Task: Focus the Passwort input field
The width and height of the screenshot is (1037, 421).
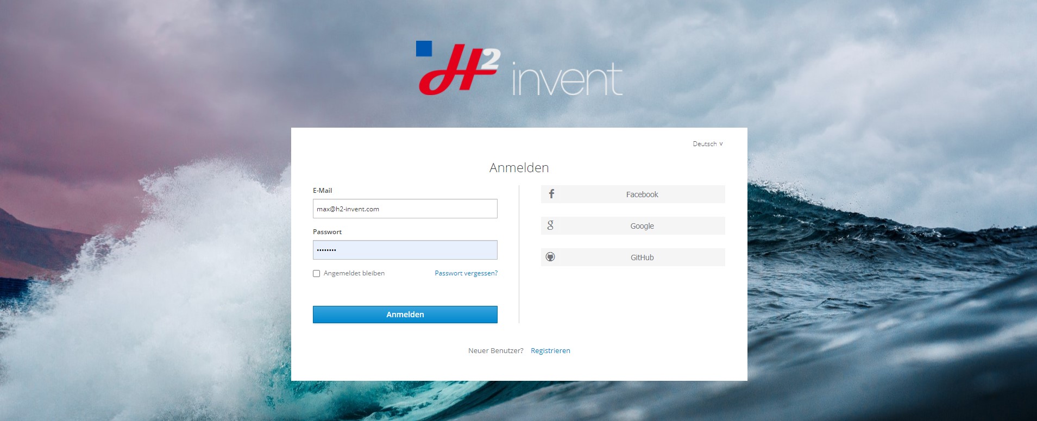Action: [x=405, y=250]
